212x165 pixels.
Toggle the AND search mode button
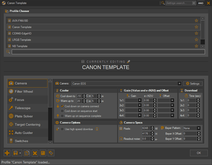[x=201, y=3]
